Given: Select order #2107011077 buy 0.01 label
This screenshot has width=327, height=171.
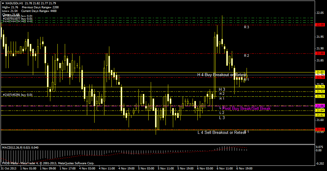Looking at the screenshot, I should [x=18, y=18].
